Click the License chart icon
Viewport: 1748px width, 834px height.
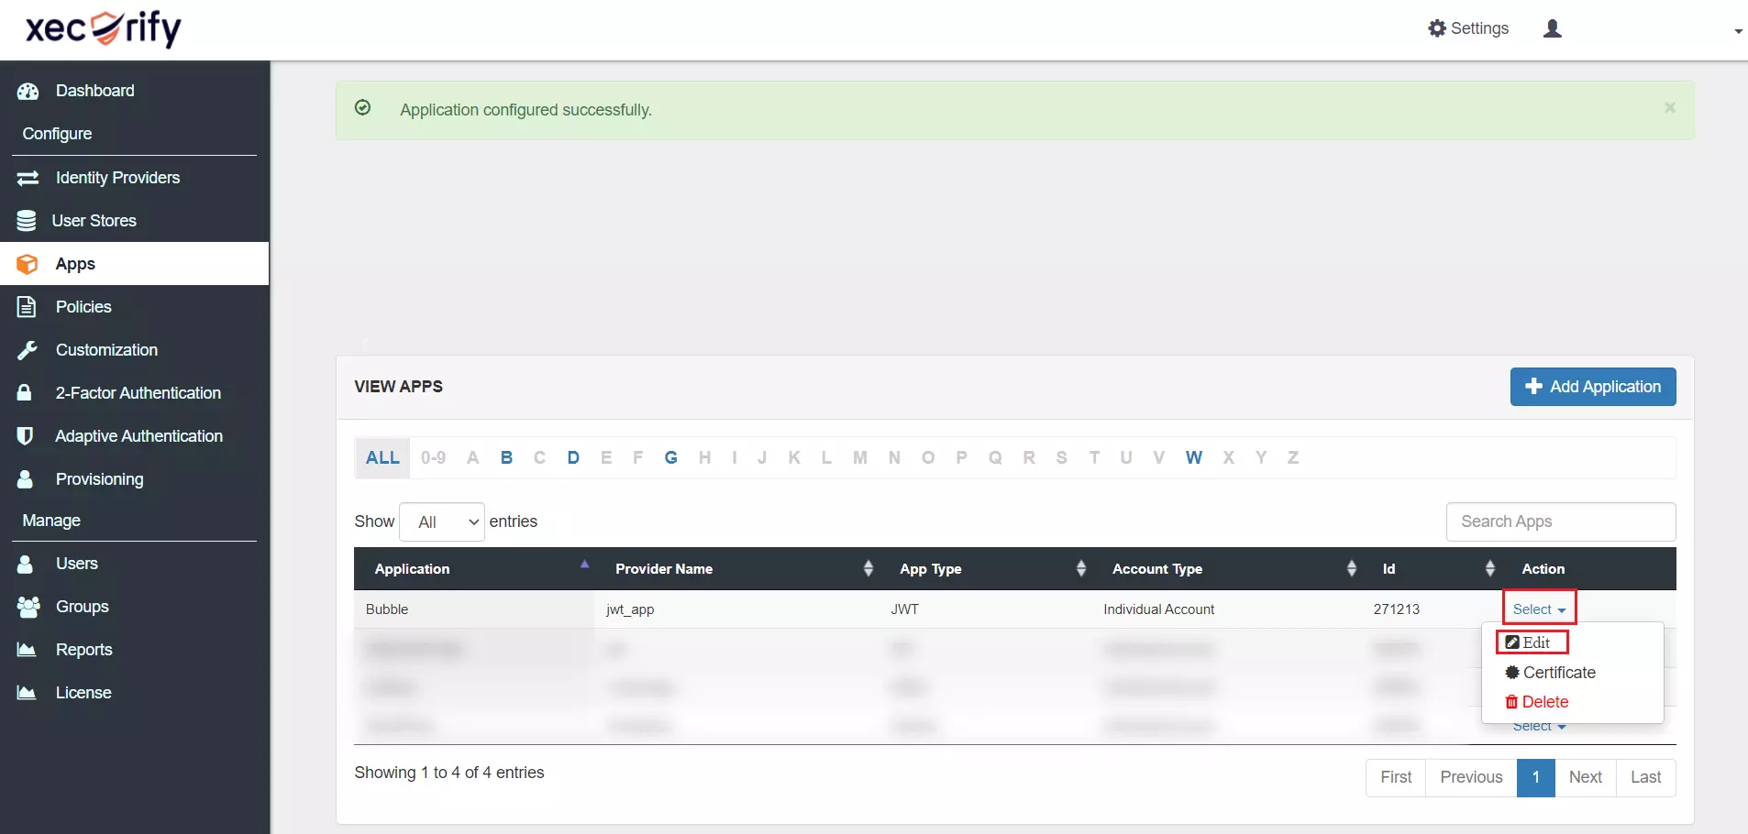(27, 693)
